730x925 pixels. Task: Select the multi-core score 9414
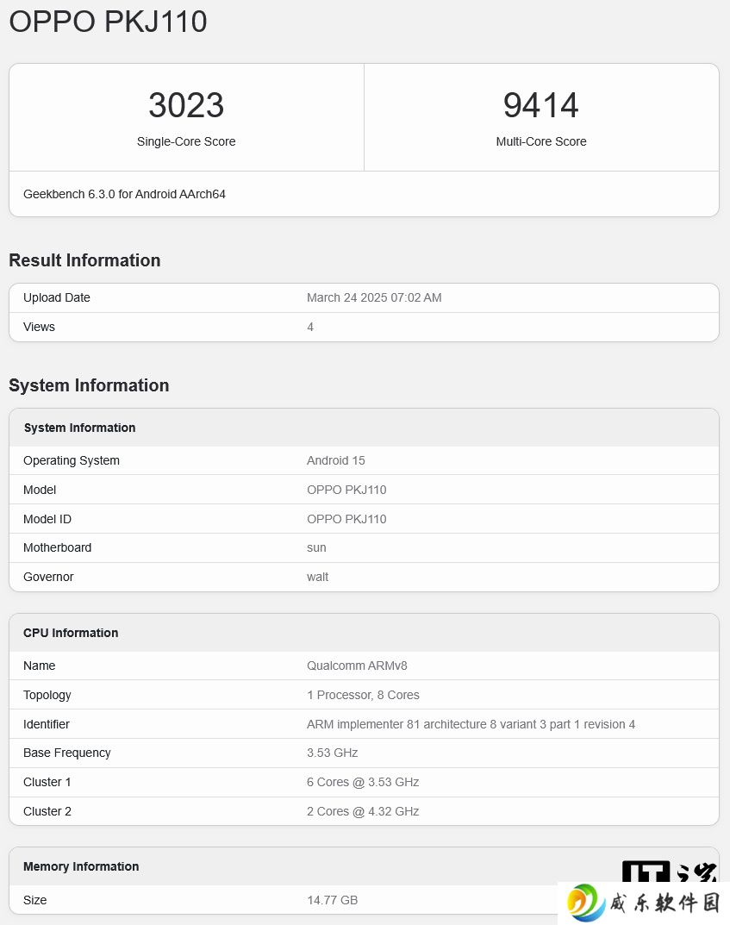tap(540, 105)
